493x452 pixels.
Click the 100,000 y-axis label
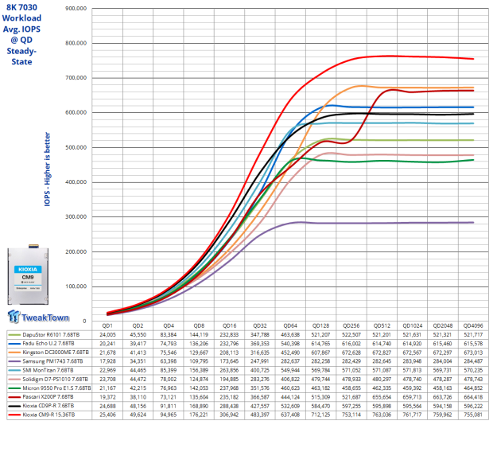[x=76, y=286]
